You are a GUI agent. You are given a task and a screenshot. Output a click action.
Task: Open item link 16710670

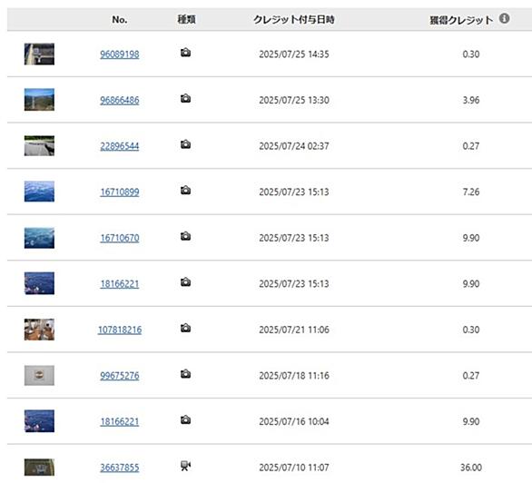120,238
